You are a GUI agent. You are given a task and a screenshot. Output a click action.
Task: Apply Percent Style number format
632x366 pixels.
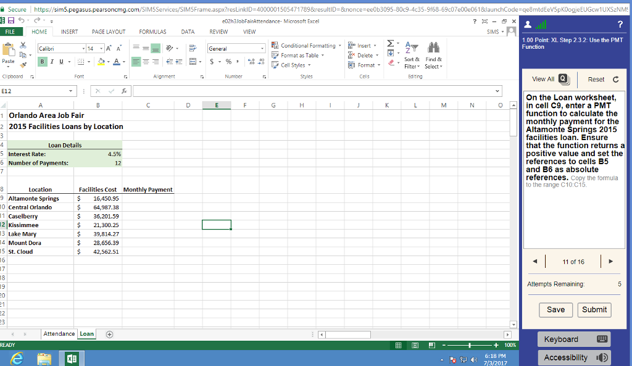point(228,62)
